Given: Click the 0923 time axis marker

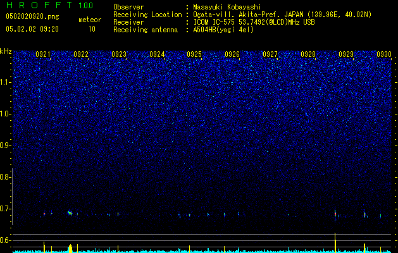Looking at the screenshot, I should (119, 54).
